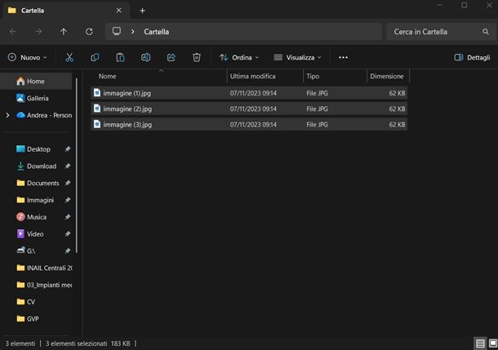Viewport: 498px width, 350px height.
Task: Refresh the current folder view
Action: click(89, 32)
